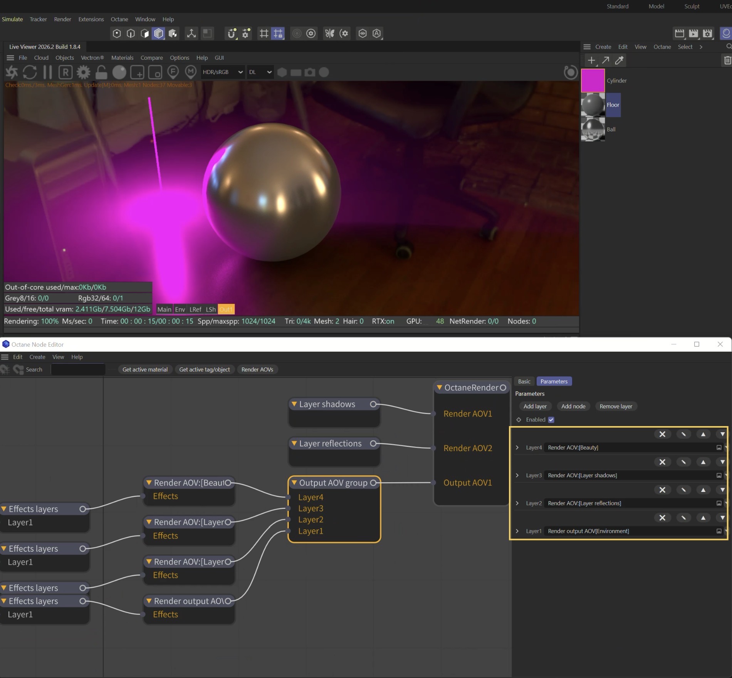This screenshot has height=678, width=732.
Task: Switch to the Sculpt layout tab
Action: tap(692, 6)
